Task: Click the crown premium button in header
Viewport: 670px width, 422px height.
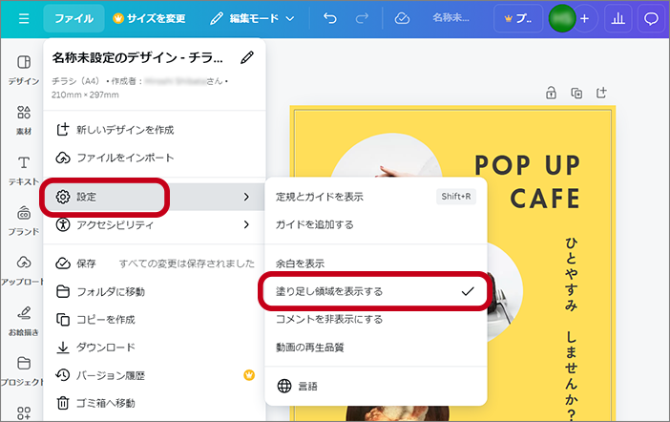Action: click(518, 18)
